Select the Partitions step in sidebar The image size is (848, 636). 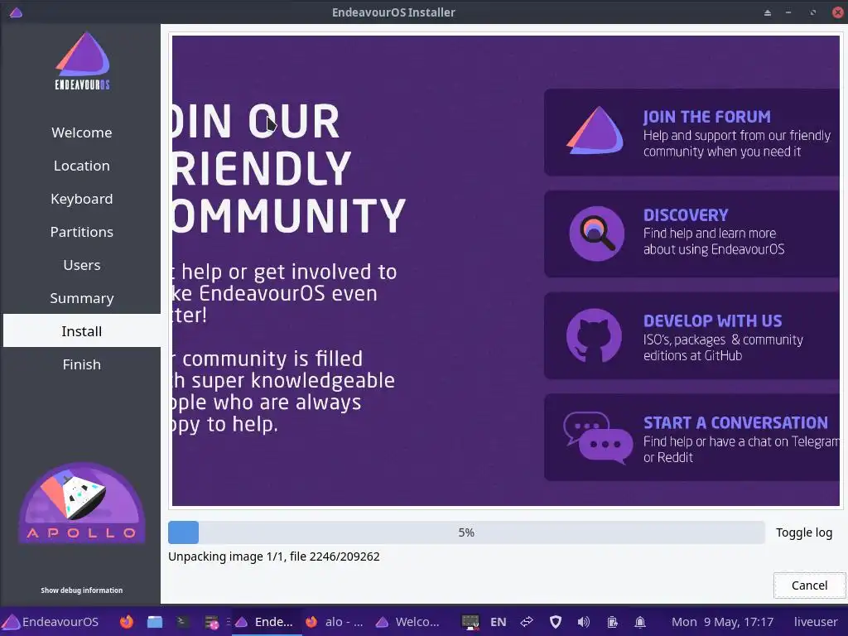point(82,232)
